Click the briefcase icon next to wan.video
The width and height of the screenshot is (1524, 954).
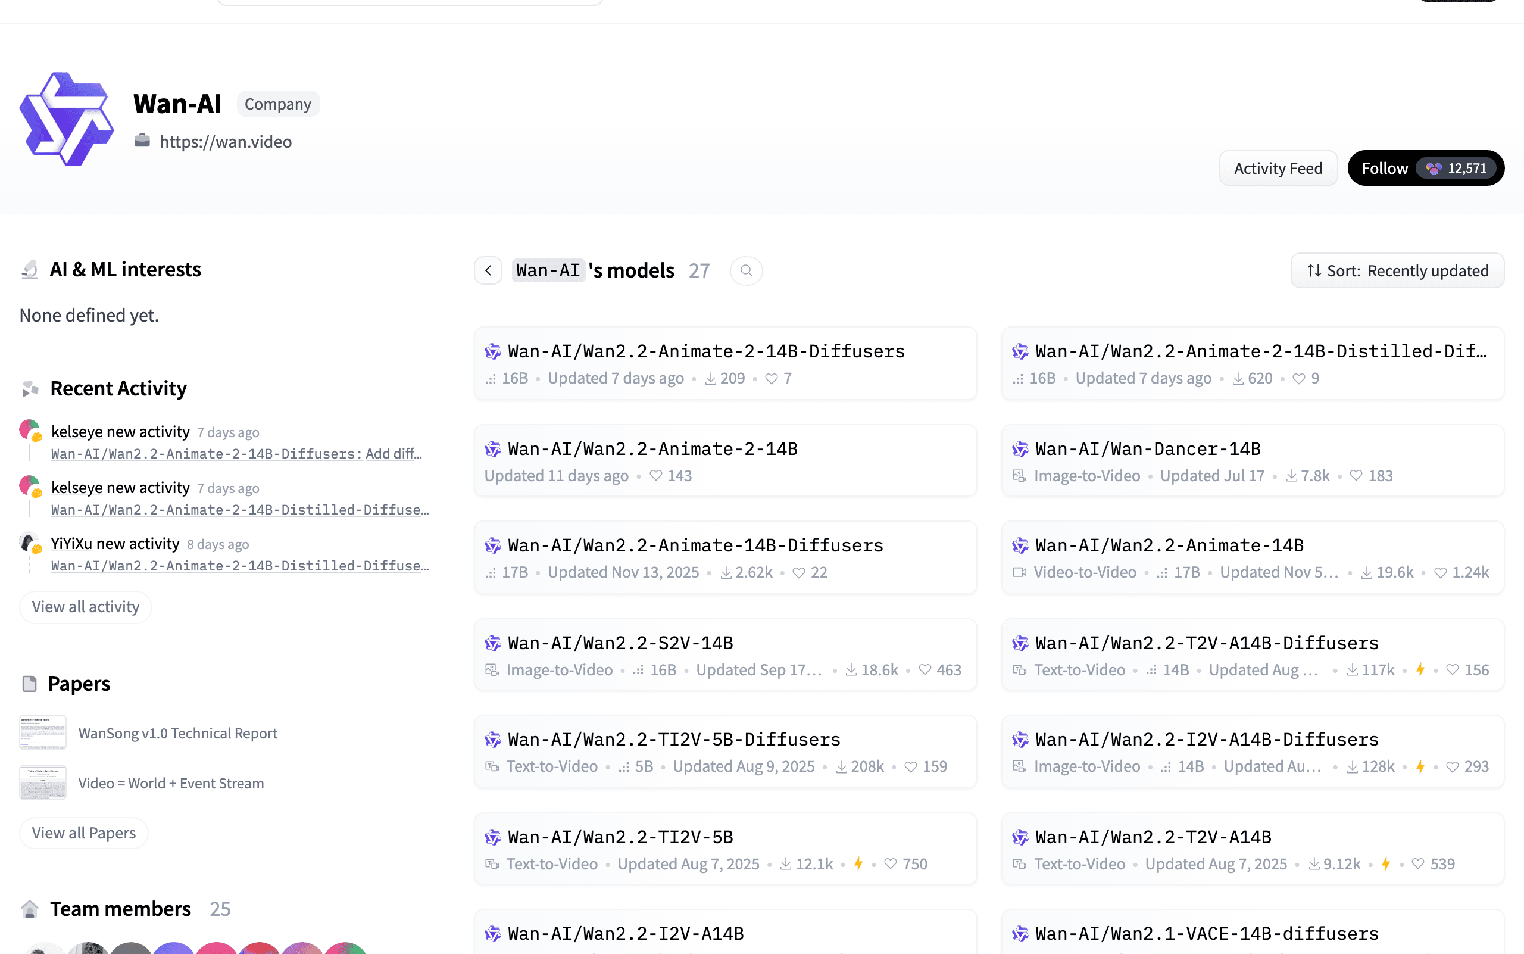pyautogui.click(x=142, y=141)
